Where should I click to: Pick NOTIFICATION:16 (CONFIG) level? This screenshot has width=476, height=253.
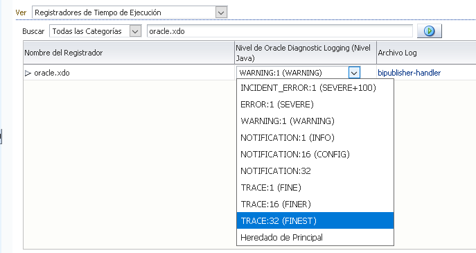(x=315, y=155)
